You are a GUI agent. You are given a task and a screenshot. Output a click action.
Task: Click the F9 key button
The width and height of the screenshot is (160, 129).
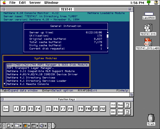(x=81, y=109)
